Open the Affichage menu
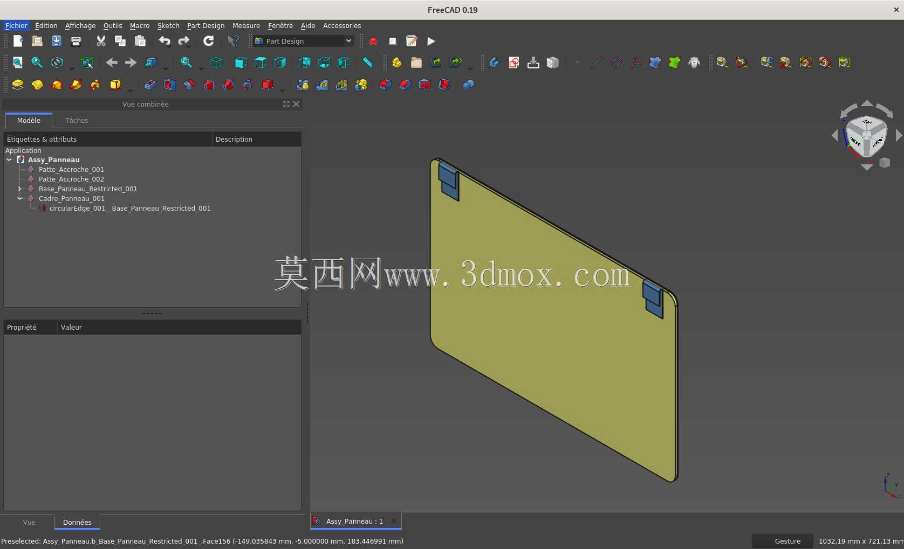Screen dimensions: 904x549 [80, 25]
